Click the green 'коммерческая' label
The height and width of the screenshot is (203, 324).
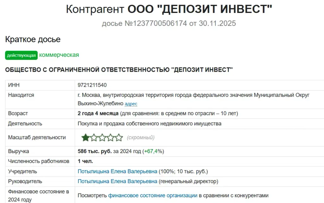(x=59, y=55)
